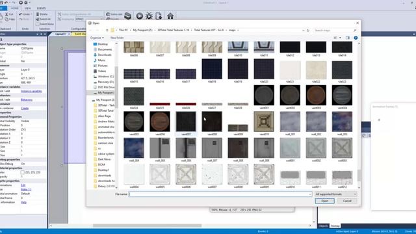Select Downloads in the navigation pane
The image size is (416, 234).
[102, 55]
